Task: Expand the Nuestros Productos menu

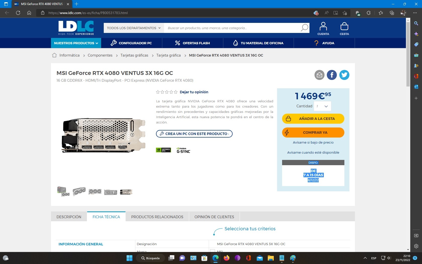Action: [76, 43]
